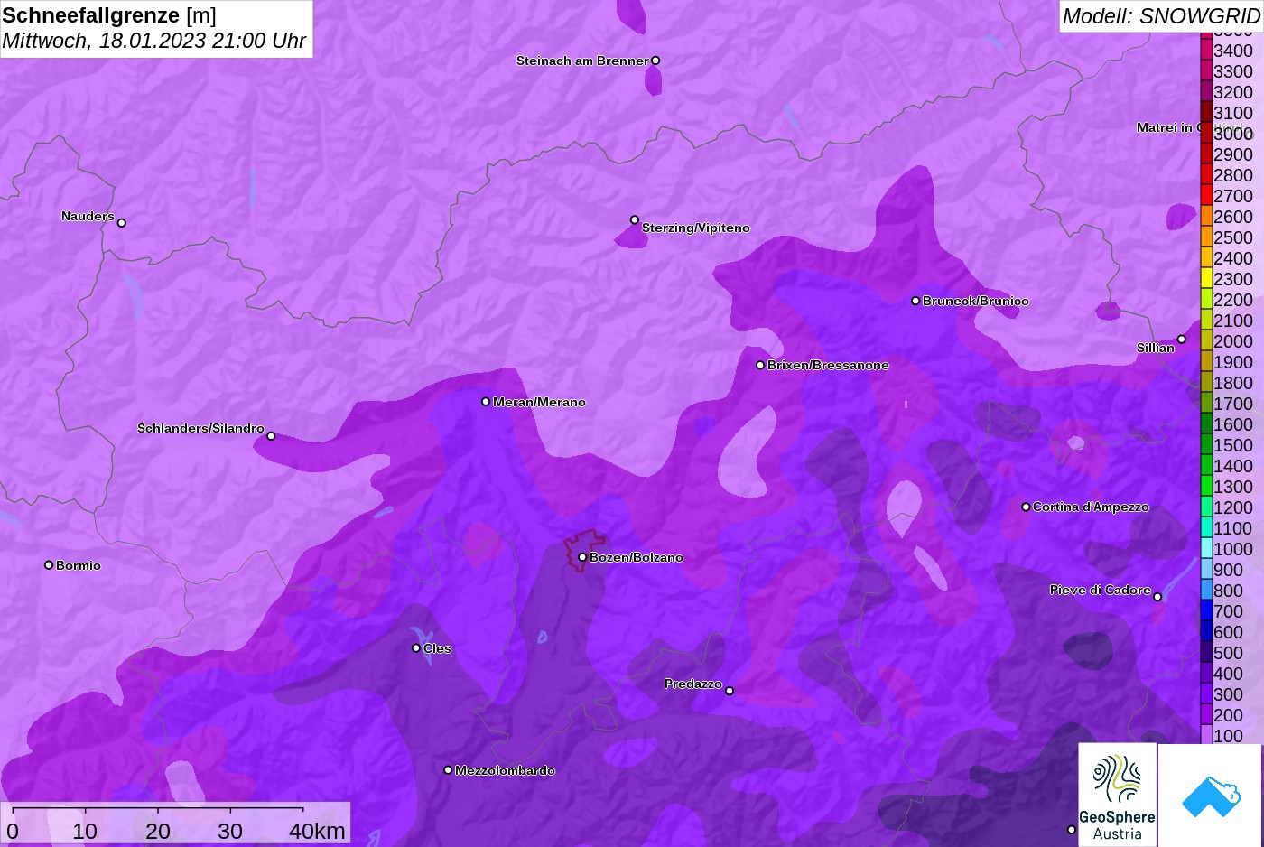This screenshot has width=1264, height=847.
Task: Click the red Bozen municipality outline
Action: (x=584, y=549)
